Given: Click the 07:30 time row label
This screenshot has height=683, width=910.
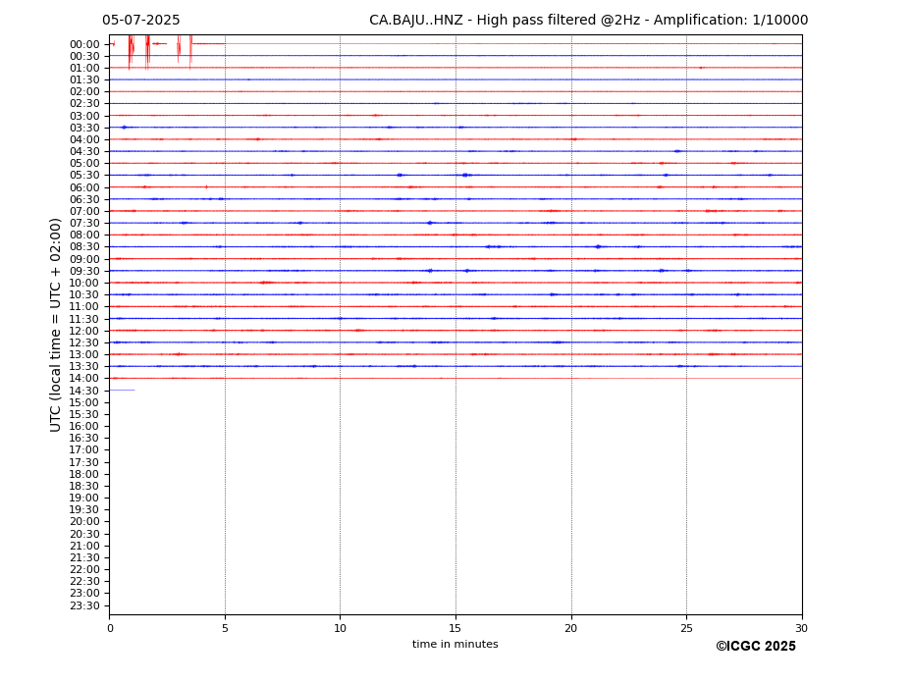Looking at the screenshot, I should [x=84, y=224].
